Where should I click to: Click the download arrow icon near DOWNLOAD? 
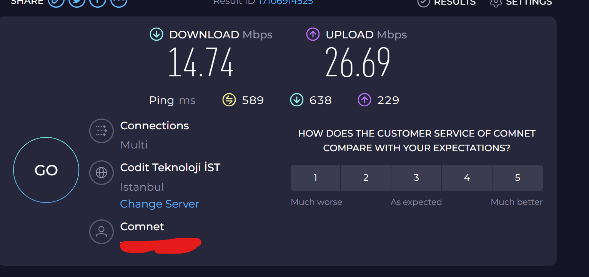[x=156, y=35]
